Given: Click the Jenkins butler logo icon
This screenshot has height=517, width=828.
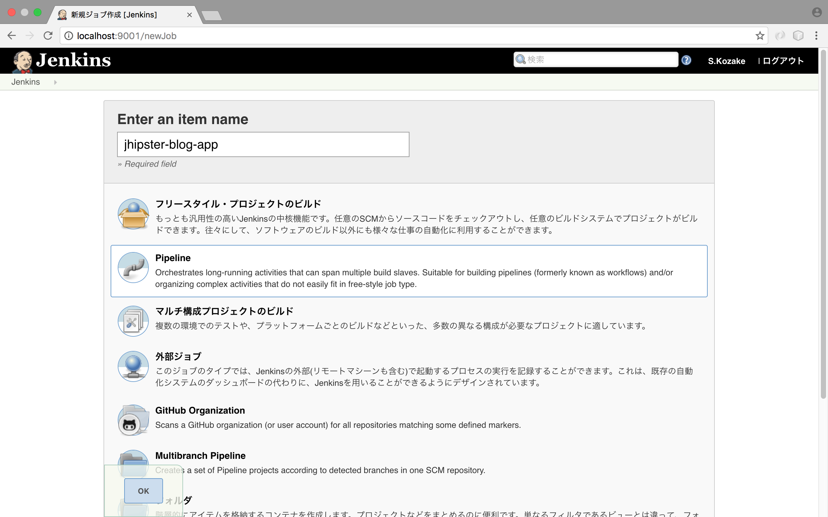Looking at the screenshot, I should pyautogui.click(x=23, y=61).
